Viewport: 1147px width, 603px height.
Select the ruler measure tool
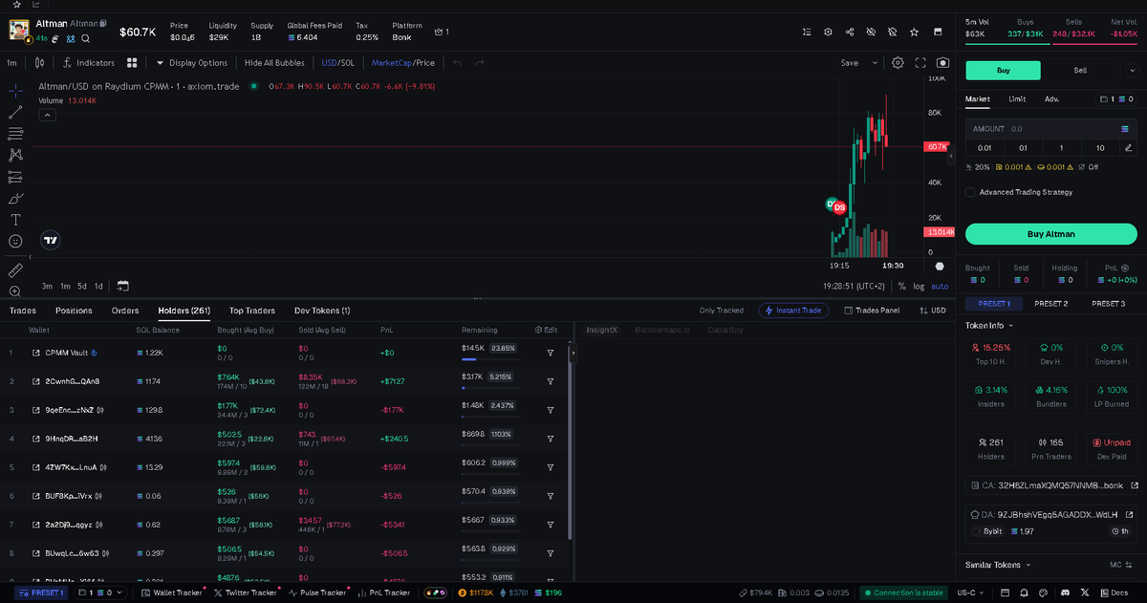click(x=15, y=270)
